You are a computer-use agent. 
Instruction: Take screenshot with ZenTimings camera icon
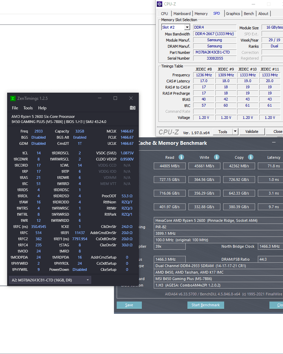(x=133, y=108)
